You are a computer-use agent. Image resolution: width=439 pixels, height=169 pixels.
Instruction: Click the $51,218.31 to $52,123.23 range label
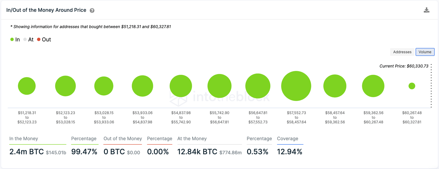(27, 117)
